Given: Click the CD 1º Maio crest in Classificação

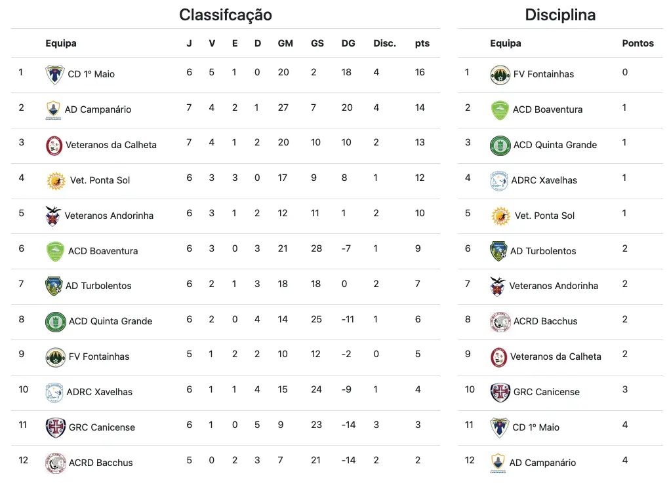Looking at the screenshot, I should pyautogui.click(x=54, y=74).
